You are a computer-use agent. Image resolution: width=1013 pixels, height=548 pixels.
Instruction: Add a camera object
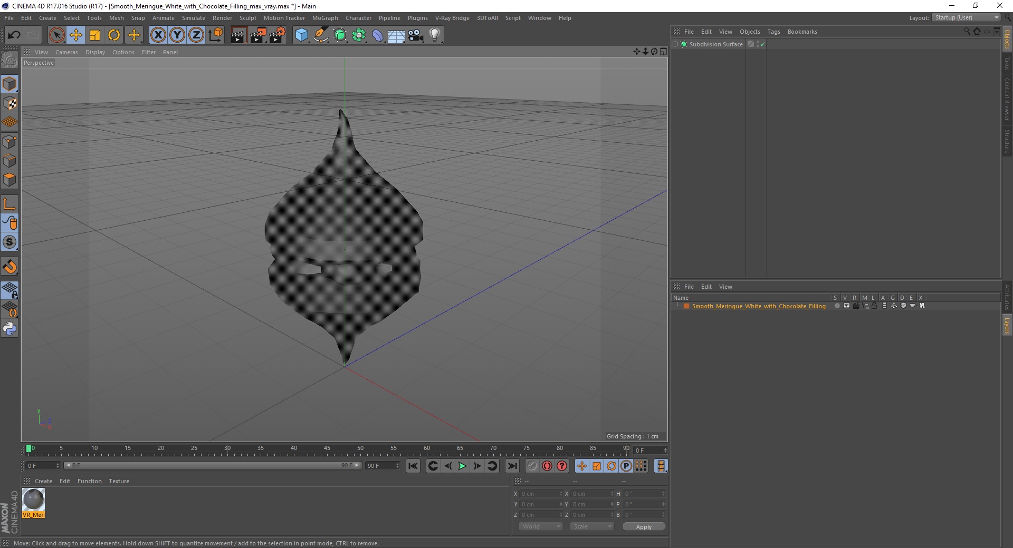click(x=416, y=35)
